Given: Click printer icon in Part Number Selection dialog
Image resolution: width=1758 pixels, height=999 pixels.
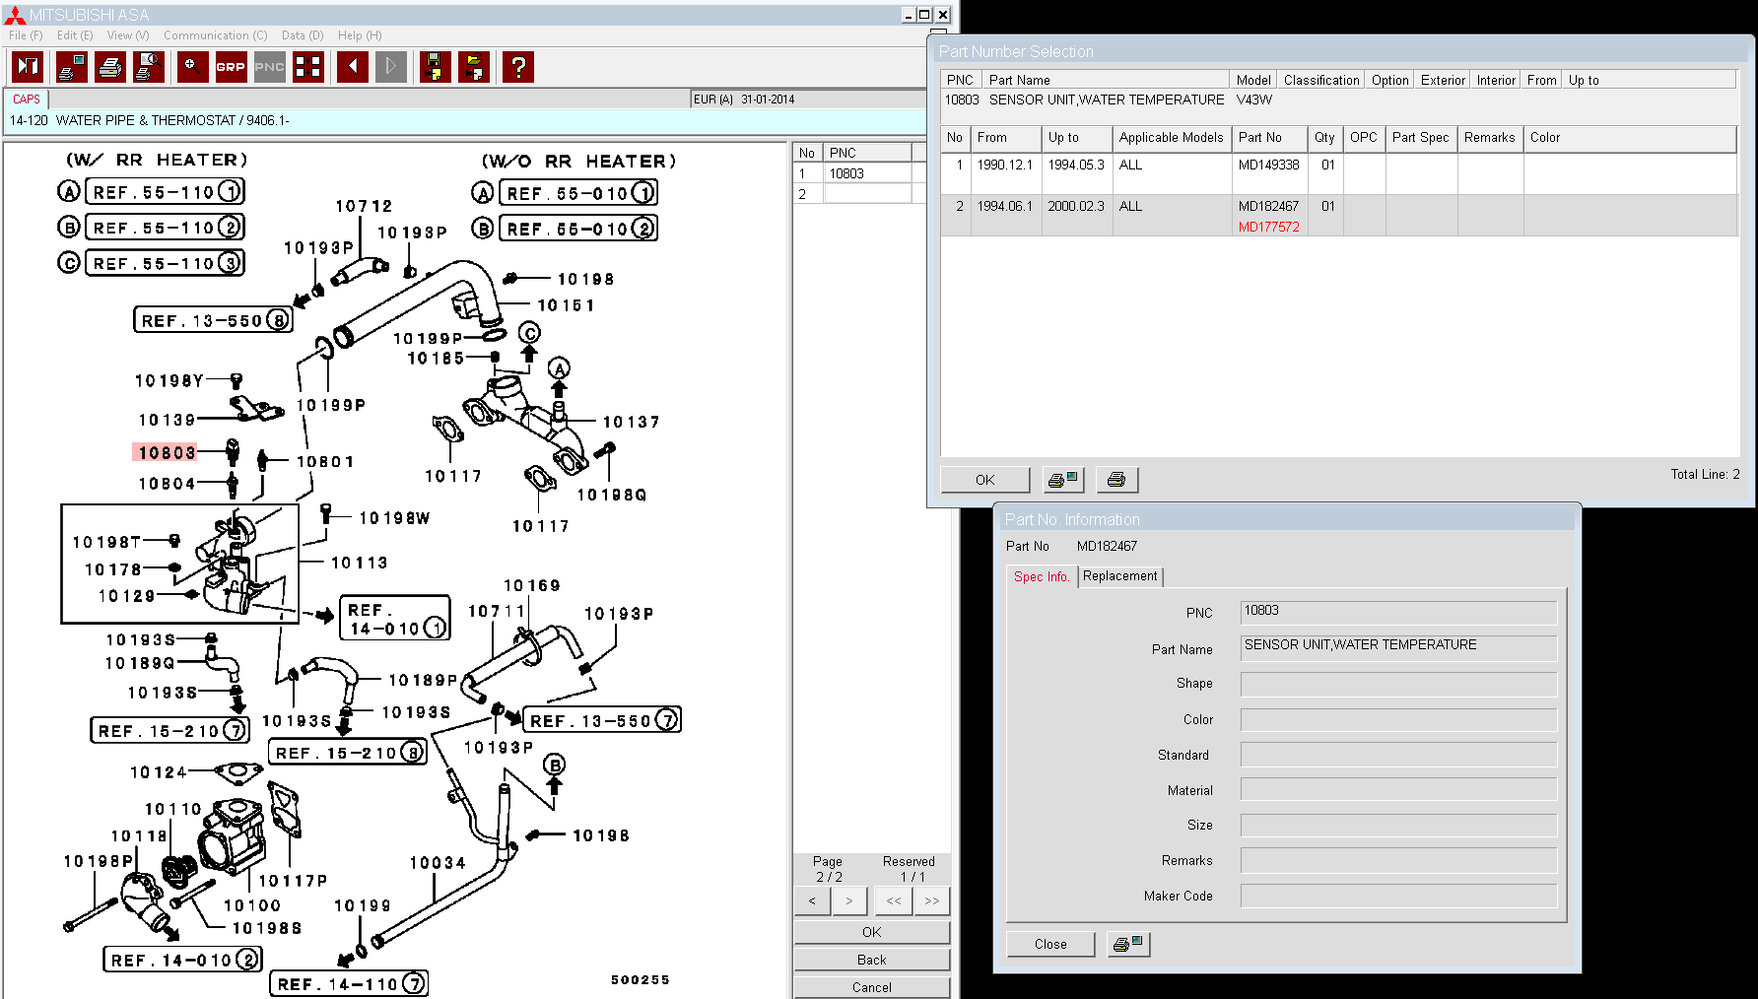Looking at the screenshot, I should coord(1116,480).
